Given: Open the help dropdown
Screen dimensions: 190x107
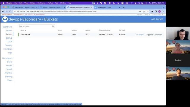Looking at the screenshot, I should [x=147, y=15].
